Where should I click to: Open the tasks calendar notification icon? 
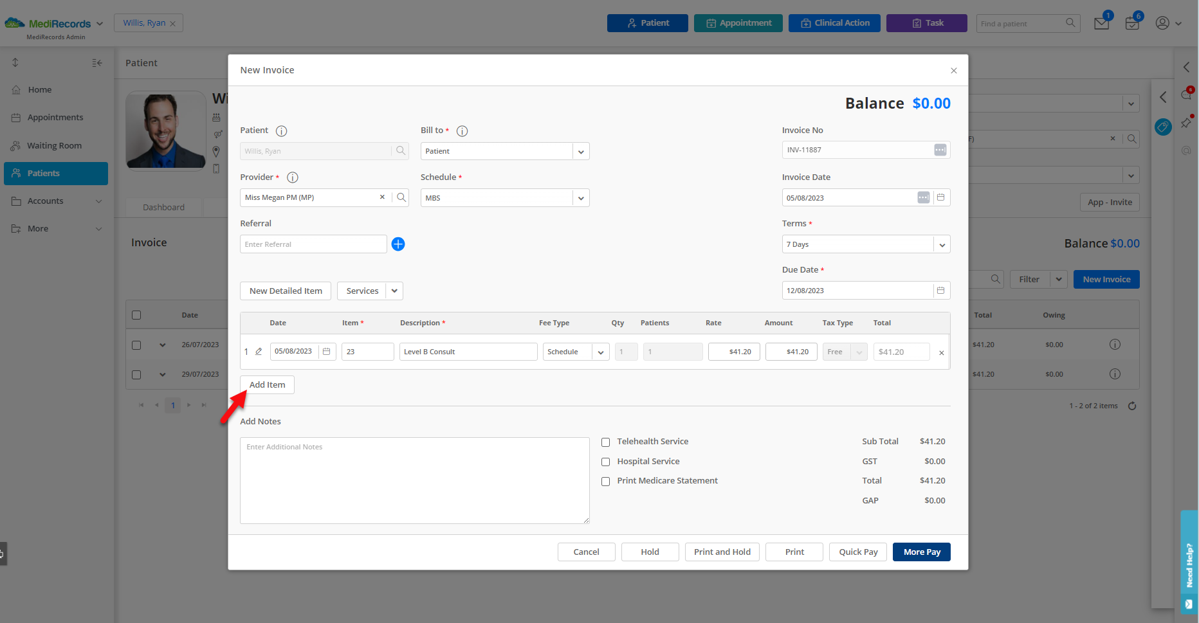pos(1132,24)
